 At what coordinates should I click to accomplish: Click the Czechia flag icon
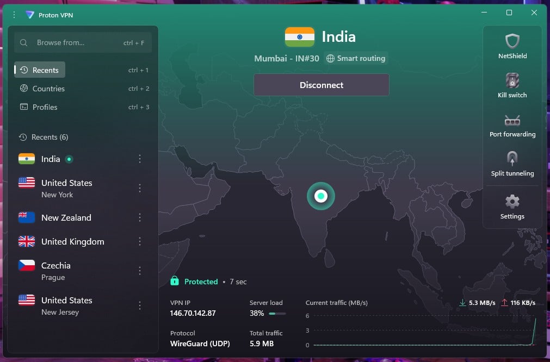[x=27, y=265]
